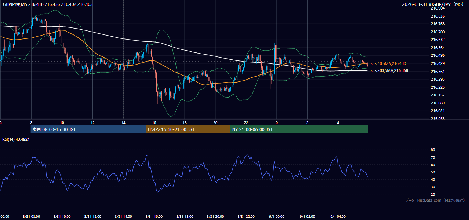The width and height of the screenshot is (469, 220).
Task: Click price axis label 216.496
Action: pos(437,56)
